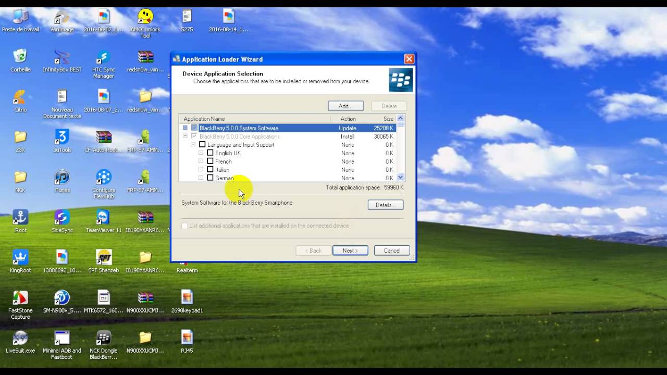Collapse the Language and Input Support node
Image resolution: width=667 pixels, height=375 pixels.
pos(193,145)
